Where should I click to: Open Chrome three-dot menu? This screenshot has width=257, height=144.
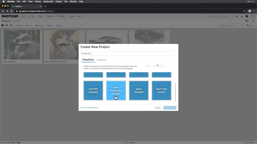[x=254, y=11]
